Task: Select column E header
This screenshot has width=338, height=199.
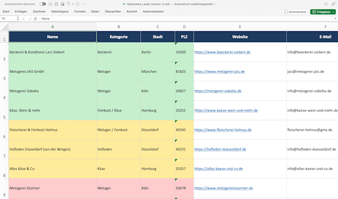Action: (x=240, y=27)
